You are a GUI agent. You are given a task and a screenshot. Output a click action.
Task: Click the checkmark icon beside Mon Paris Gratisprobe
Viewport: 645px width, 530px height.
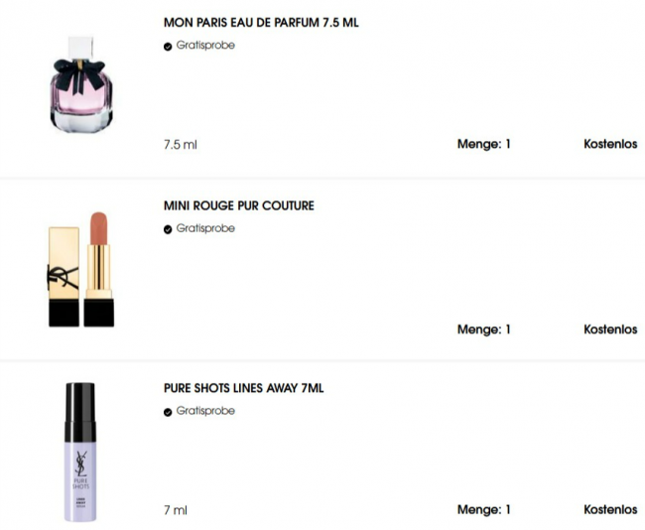[168, 47]
